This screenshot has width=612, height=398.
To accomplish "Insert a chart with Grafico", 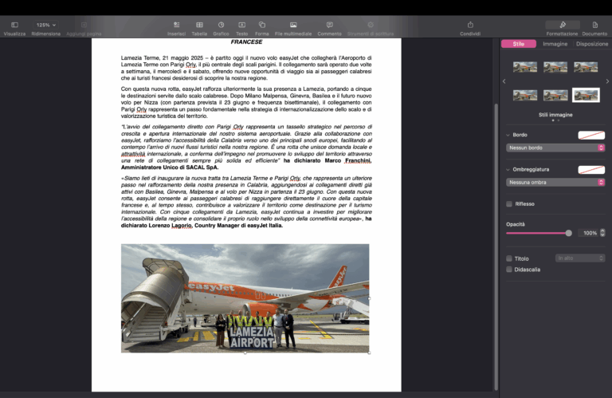I will 221,25.
